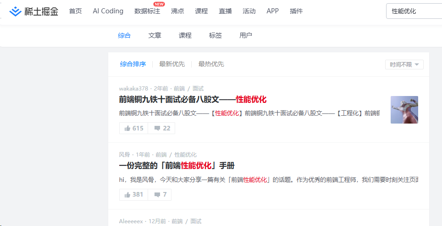Screen dimensions: 442x226
Task: Sort results by 综合排序
Action: click(x=133, y=64)
